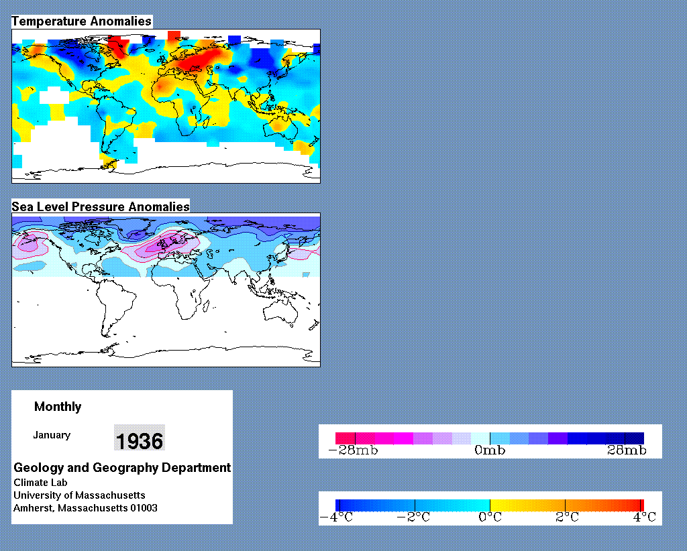Click the '-4°C' temperature scale label
Image resolution: width=687 pixels, height=551 pixels.
click(x=337, y=517)
